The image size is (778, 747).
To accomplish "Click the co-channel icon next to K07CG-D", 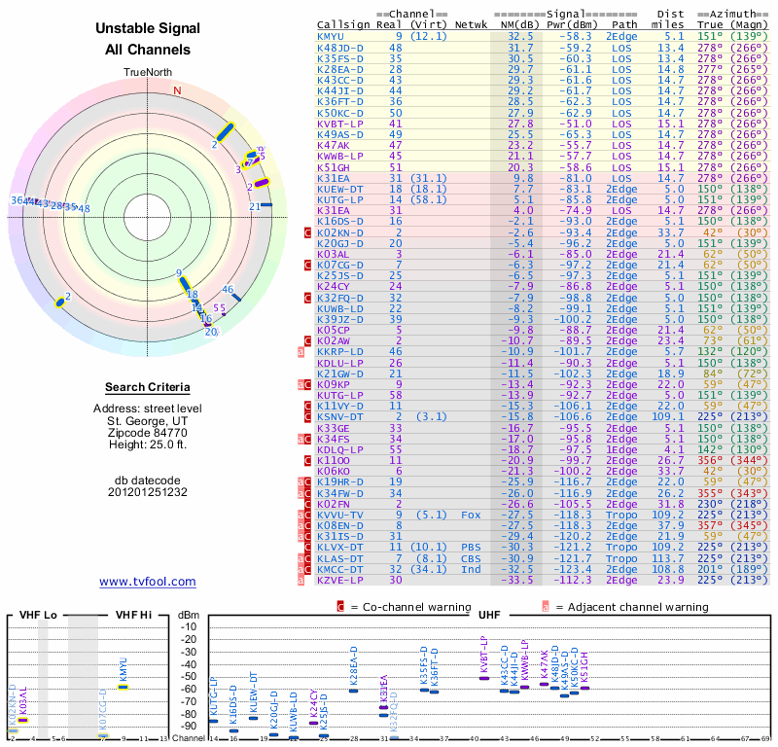I will tap(307, 265).
